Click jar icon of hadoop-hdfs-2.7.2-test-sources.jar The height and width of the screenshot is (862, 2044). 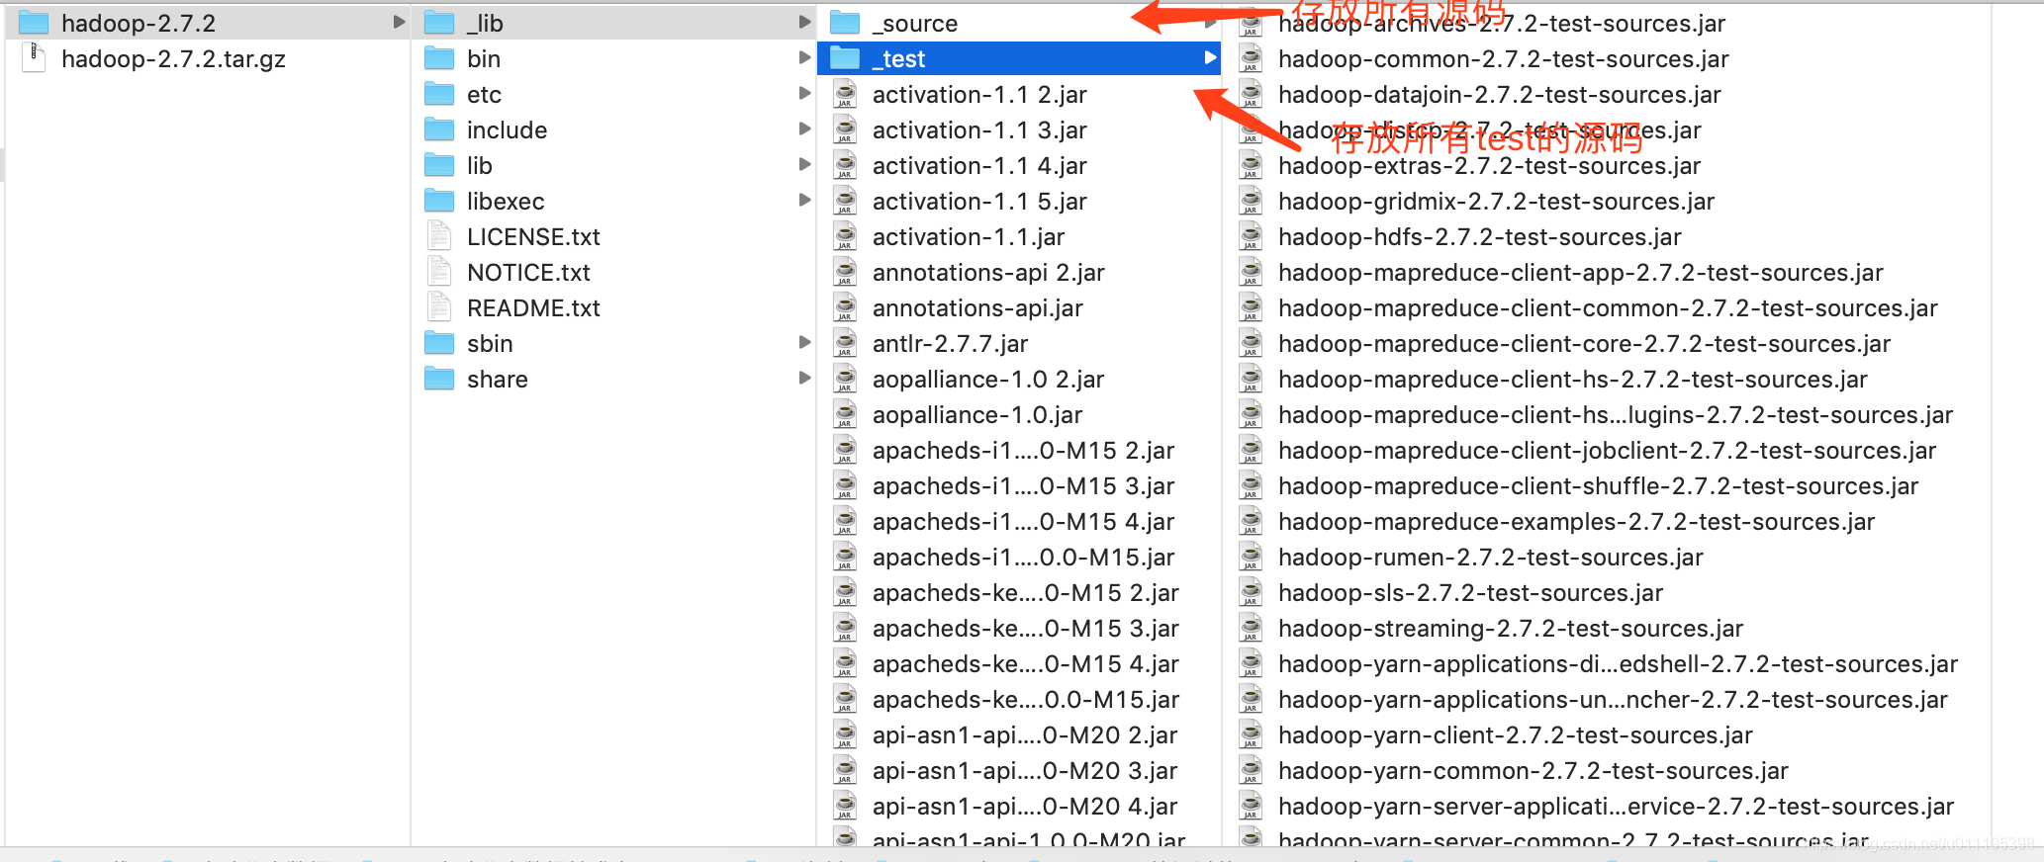(1251, 236)
